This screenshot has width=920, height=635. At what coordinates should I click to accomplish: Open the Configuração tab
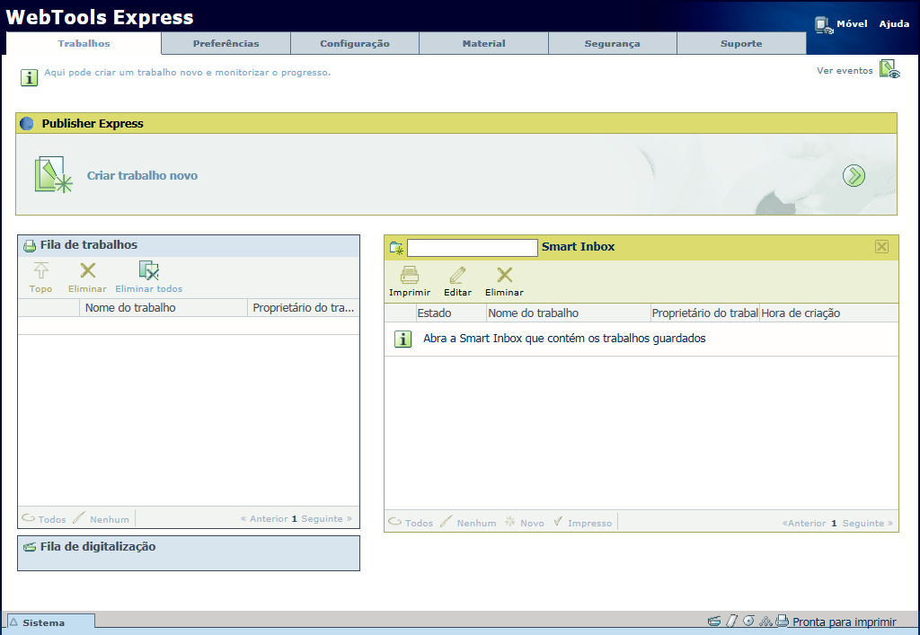point(355,43)
